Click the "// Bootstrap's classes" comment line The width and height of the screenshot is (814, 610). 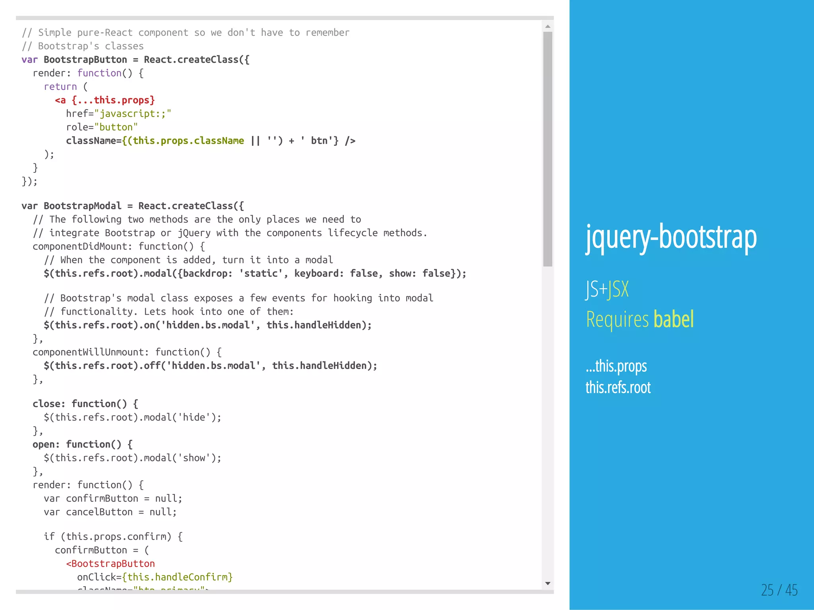tap(83, 46)
